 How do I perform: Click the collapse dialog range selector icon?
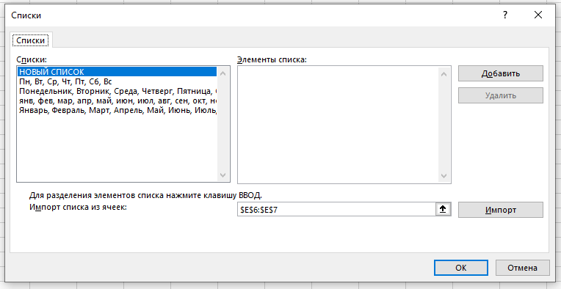click(443, 210)
